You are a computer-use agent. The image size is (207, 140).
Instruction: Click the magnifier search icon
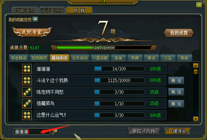coord(55,131)
